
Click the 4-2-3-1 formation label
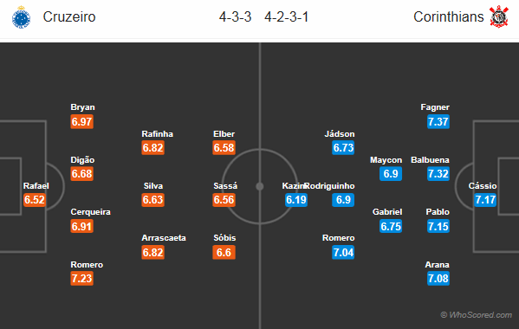[x=286, y=16]
